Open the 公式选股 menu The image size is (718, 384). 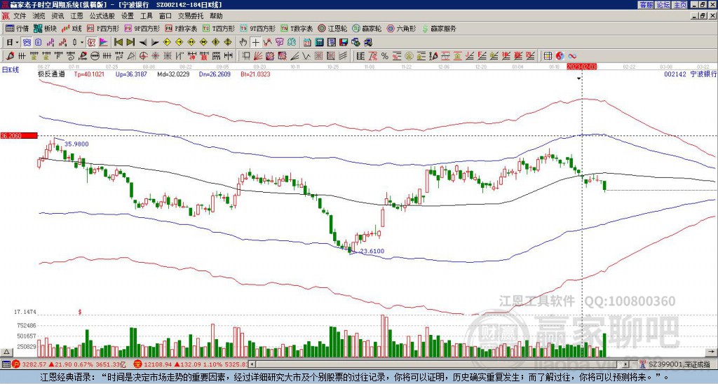click(102, 15)
